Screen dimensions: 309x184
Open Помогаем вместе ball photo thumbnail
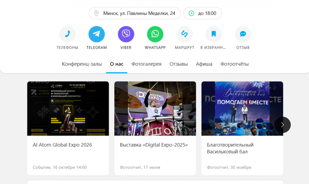click(x=242, y=108)
